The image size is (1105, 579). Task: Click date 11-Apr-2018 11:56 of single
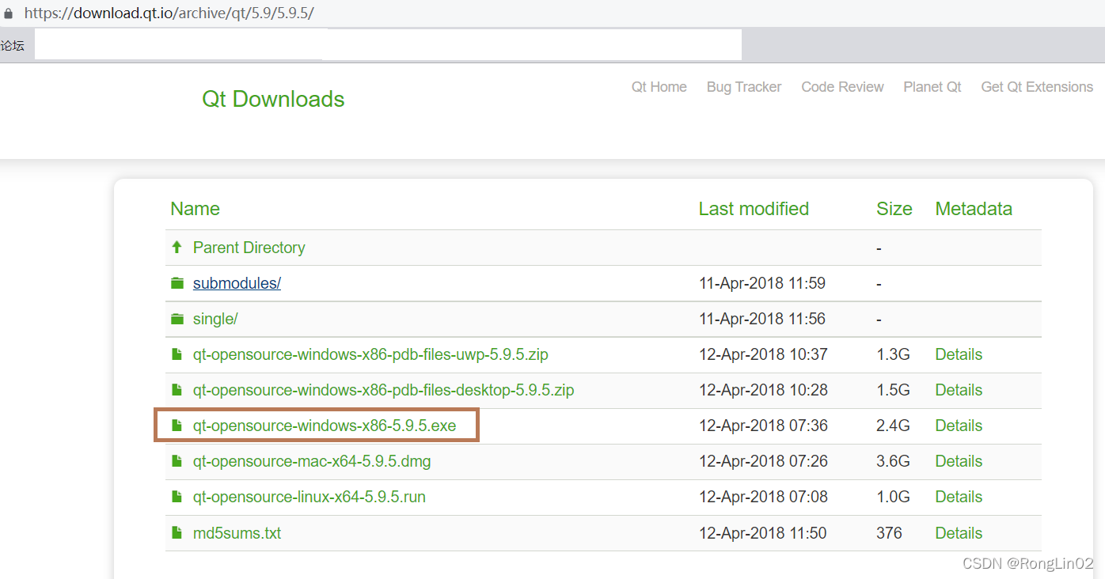click(x=762, y=319)
